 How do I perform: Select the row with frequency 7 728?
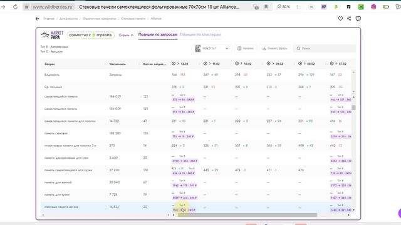(x=196, y=194)
